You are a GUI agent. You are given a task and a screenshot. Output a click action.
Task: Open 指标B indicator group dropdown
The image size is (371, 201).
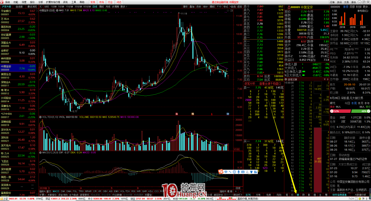[x=223, y=191]
